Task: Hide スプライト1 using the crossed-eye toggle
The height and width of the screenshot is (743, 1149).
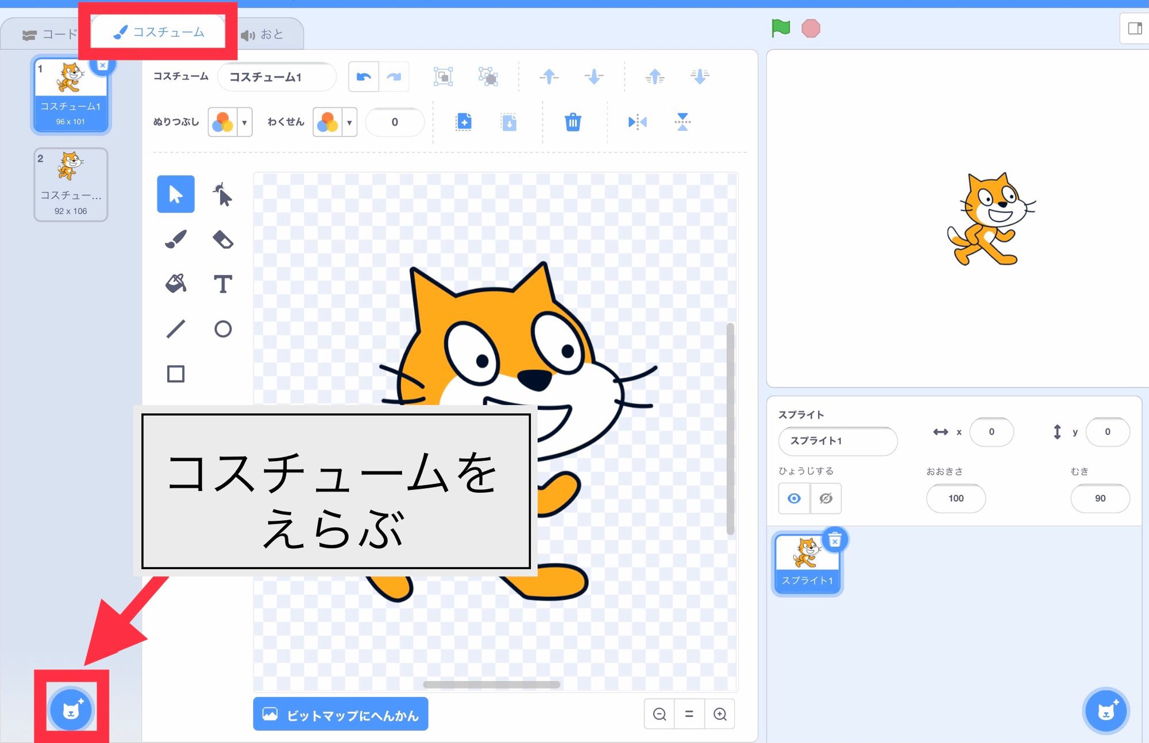Action: (x=824, y=498)
